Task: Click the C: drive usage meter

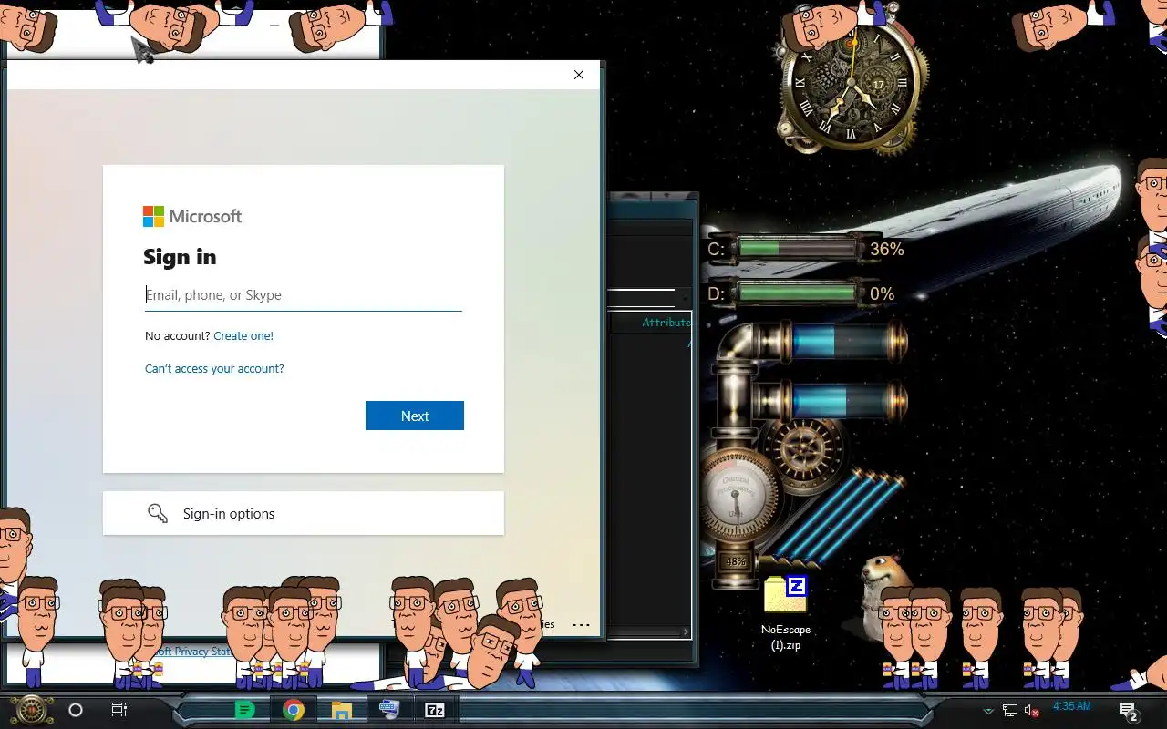Action: (x=797, y=248)
